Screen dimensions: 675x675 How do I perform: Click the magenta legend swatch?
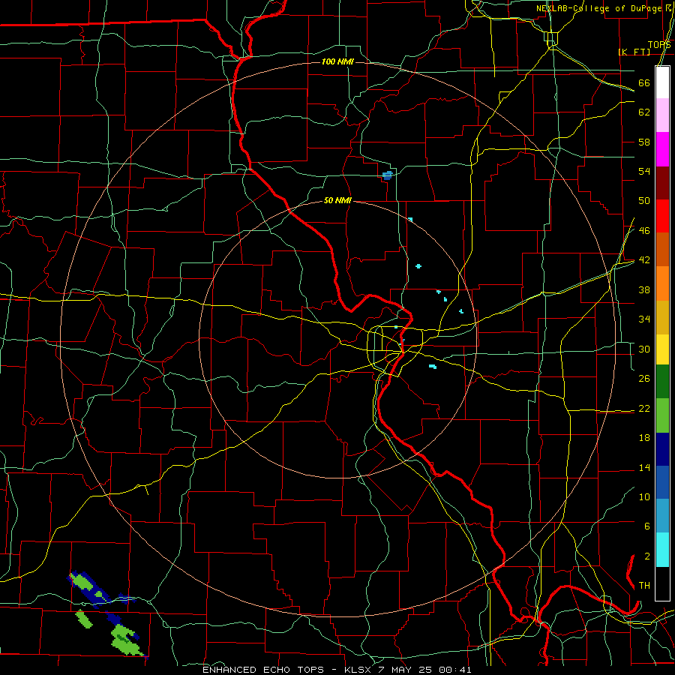(662, 149)
